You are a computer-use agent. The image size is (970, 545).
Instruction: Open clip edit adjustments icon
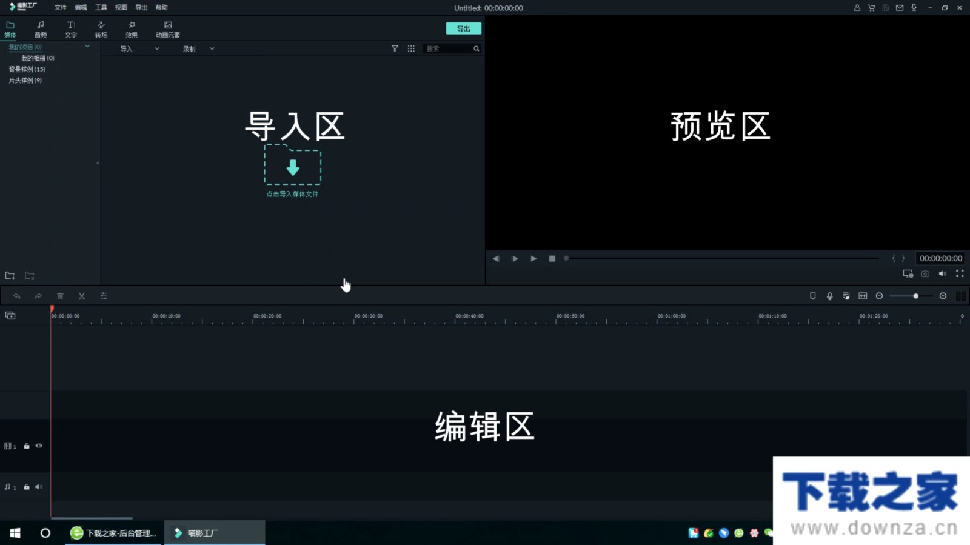click(104, 296)
